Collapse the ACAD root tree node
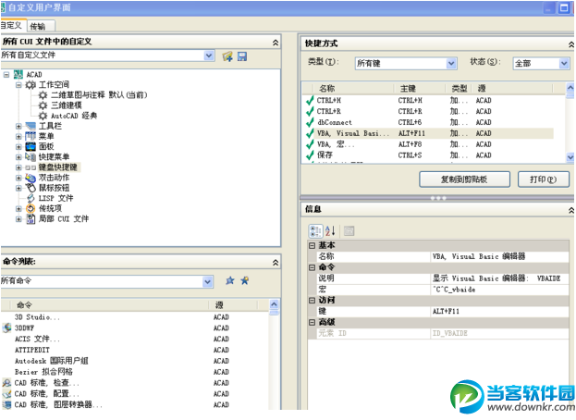This screenshot has width=576, height=420. (6, 75)
